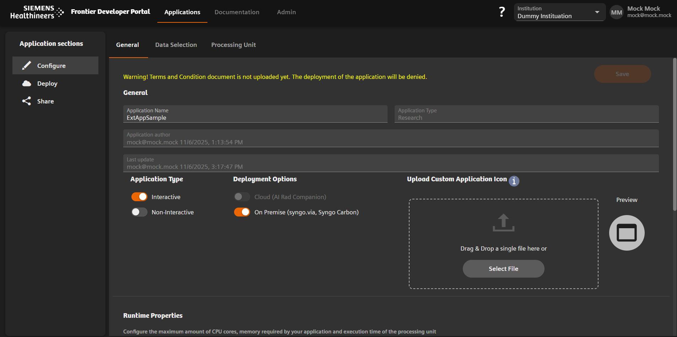Click the application icon Preview circle
Screen dimensions: 677x337
pos(626,232)
